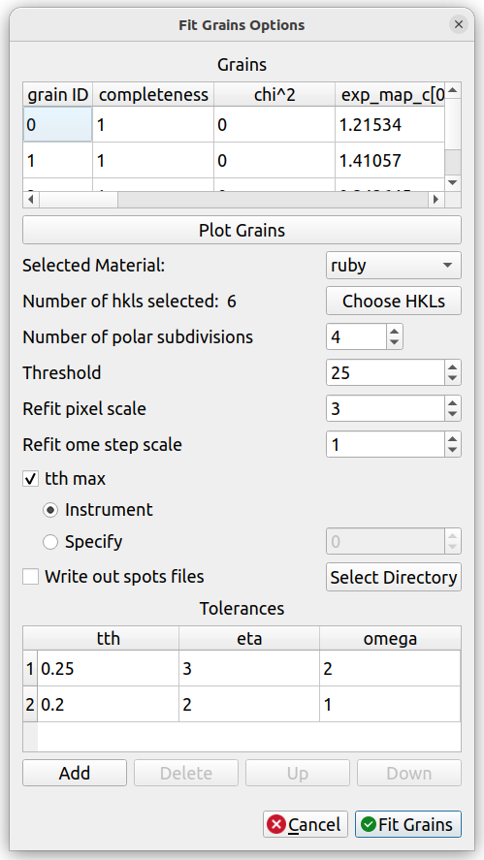
Task: Cancel the Fit Grains dialog
Action: point(306,824)
